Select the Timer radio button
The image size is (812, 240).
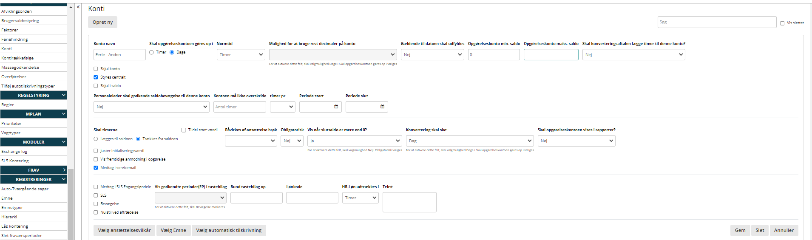[151, 52]
